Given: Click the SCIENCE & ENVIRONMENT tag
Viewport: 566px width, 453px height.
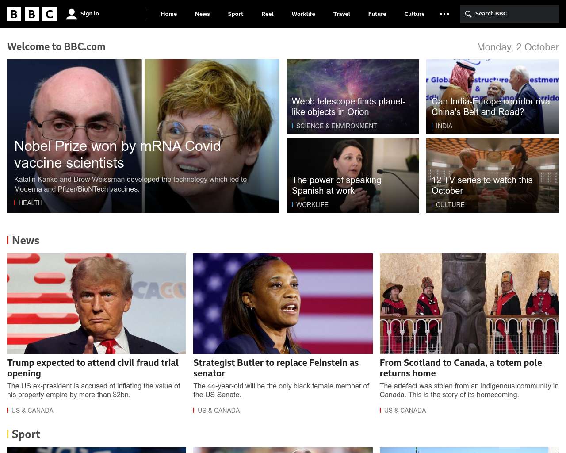Looking at the screenshot, I should tap(337, 126).
